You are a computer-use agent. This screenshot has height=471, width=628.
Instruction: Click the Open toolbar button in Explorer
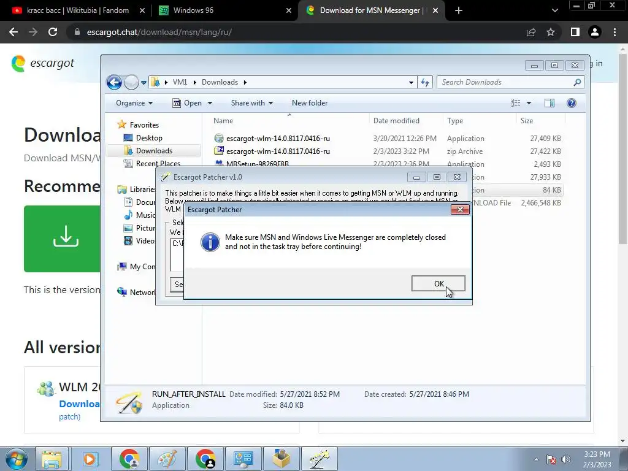pos(187,103)
